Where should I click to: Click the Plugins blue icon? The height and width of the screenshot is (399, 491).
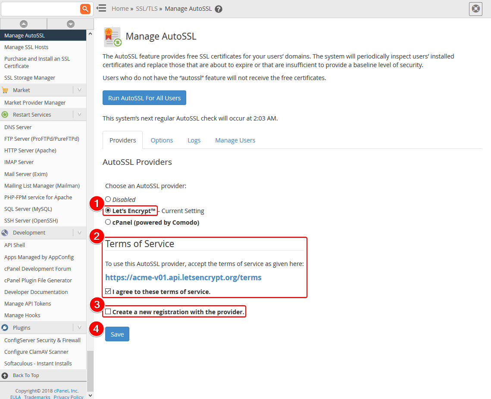point(5,328)
